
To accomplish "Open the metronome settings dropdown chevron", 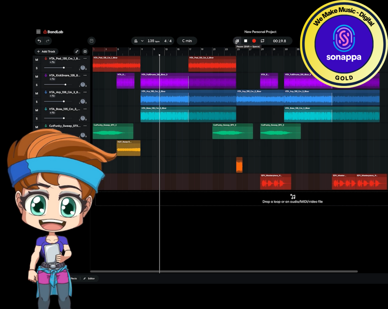I will click(142, 41).
